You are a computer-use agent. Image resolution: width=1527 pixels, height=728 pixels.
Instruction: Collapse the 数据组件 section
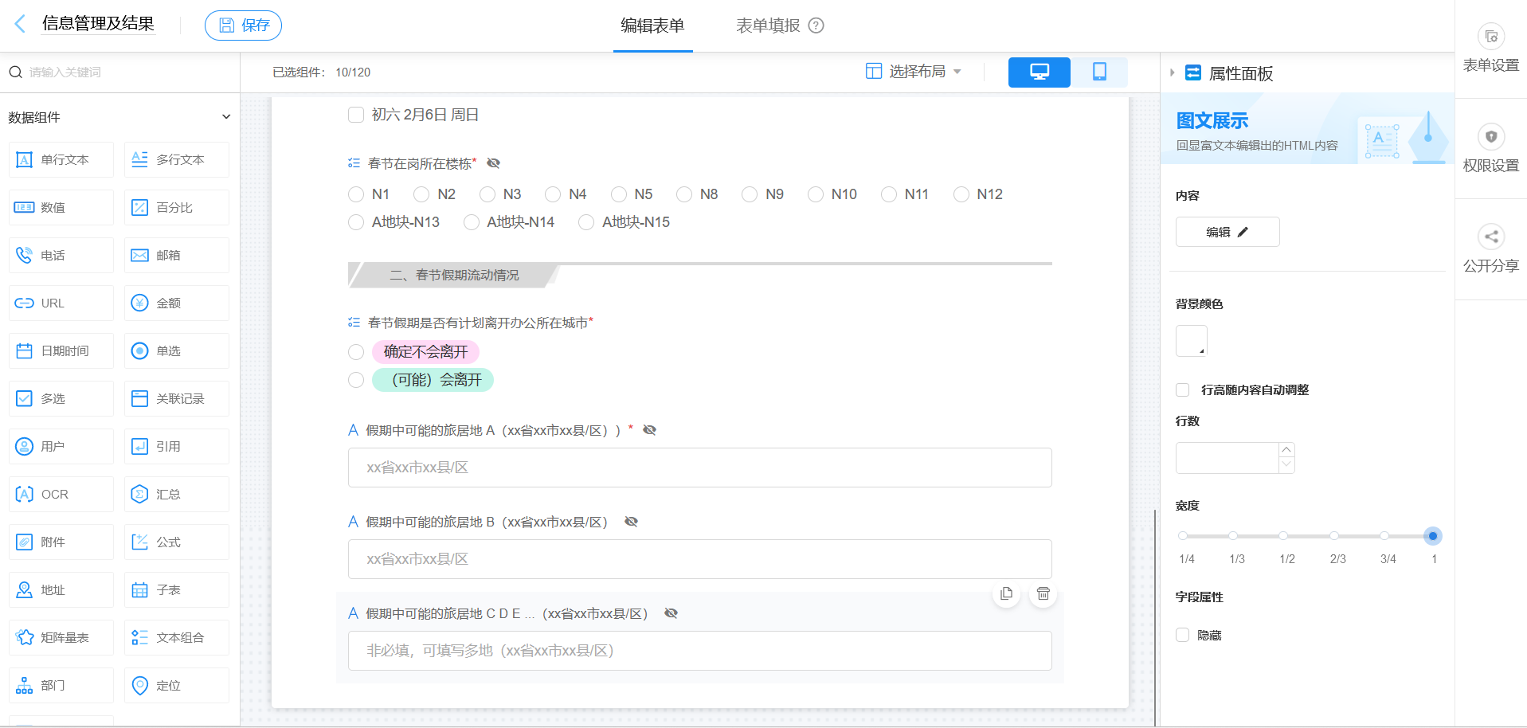coord(227,116)
